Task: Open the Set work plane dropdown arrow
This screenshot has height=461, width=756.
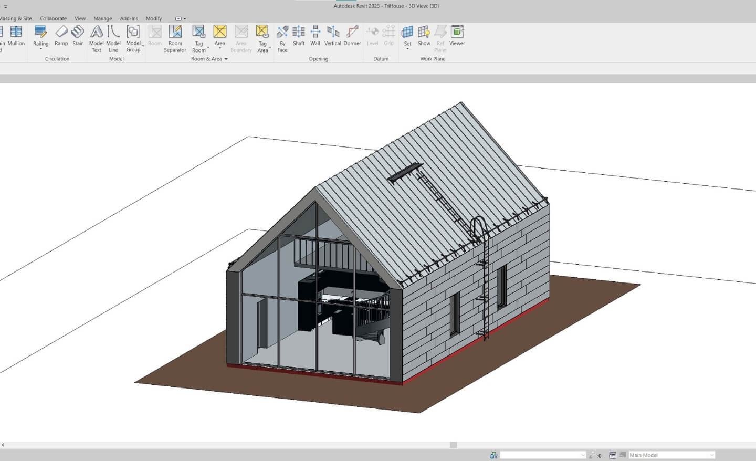Action: 407,49
